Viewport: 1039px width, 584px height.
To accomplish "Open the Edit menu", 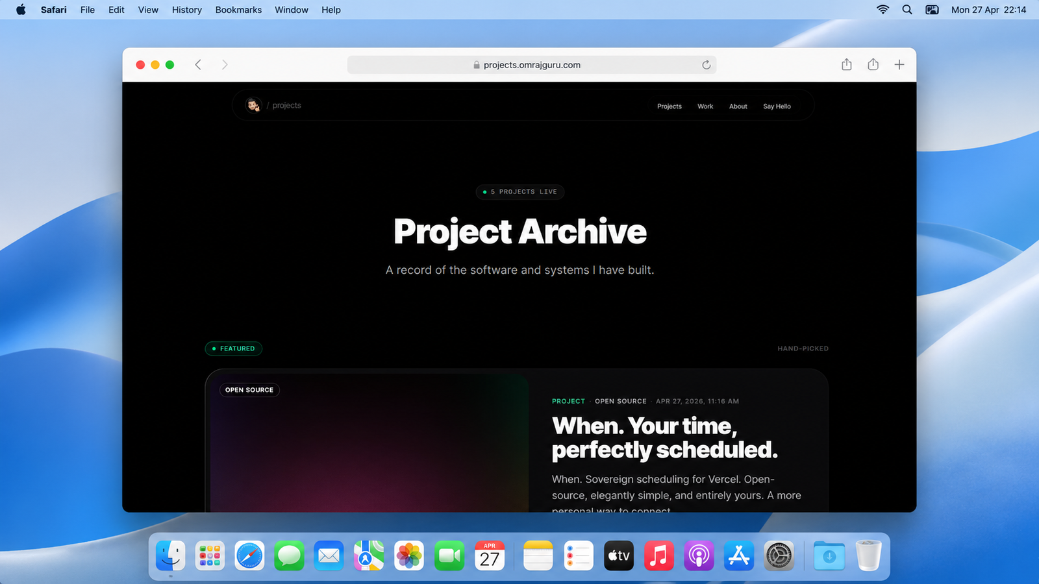I will [116, 10].
